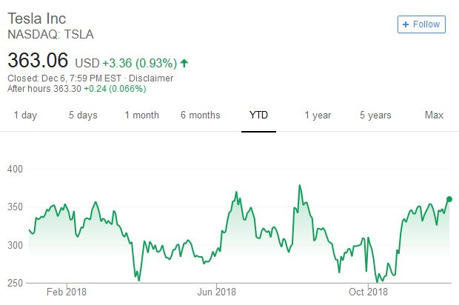
Task: Click the Jun 2018 axis label
Action: click(217, 292)
